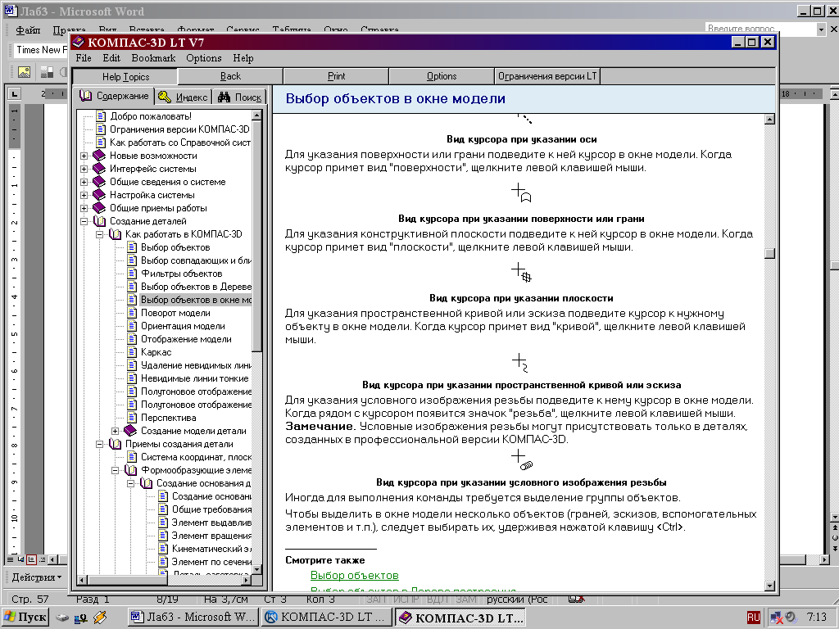The width and height of the screenshot is (839, 629).
Task: Open 'Отображение модели' topic
Action: point(186,339)
